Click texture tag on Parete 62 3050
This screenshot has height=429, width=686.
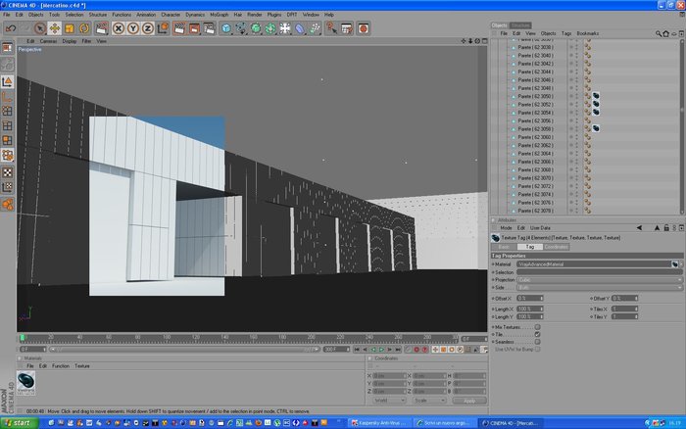[596, 96]
